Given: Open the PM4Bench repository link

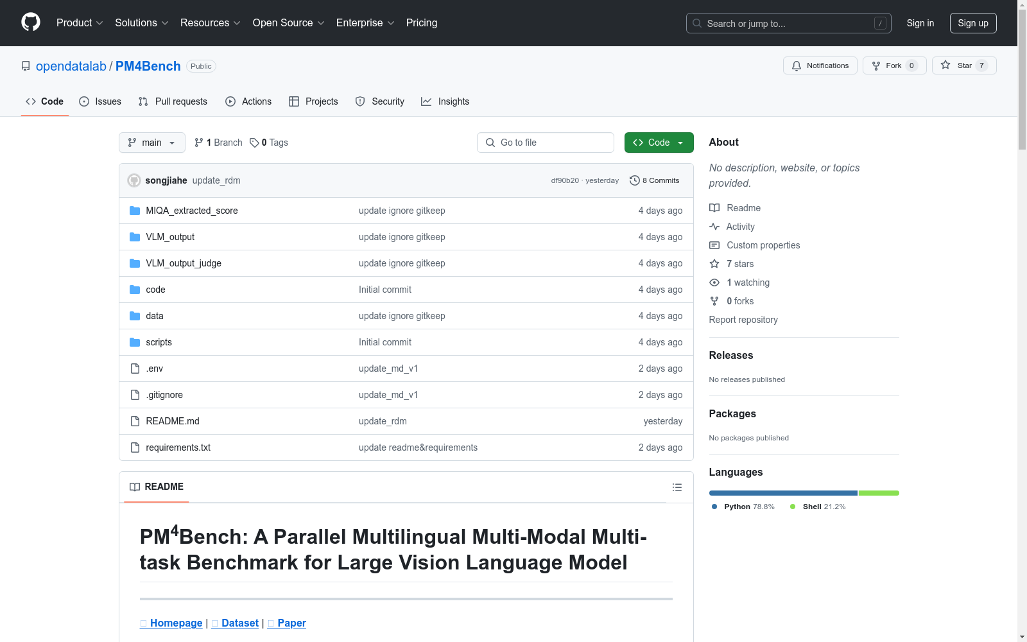Looking at the screenshot, I should pos(148,66).
